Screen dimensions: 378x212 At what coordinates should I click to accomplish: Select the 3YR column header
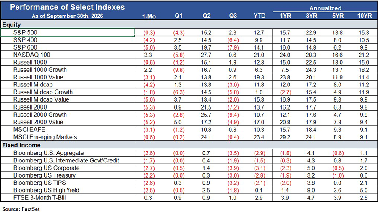coord(312,16)
